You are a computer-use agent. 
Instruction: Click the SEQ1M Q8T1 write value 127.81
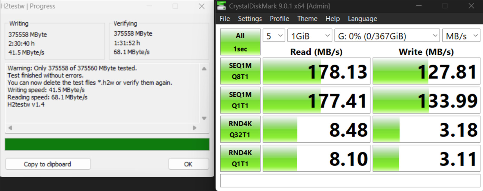tap(447, 72)
